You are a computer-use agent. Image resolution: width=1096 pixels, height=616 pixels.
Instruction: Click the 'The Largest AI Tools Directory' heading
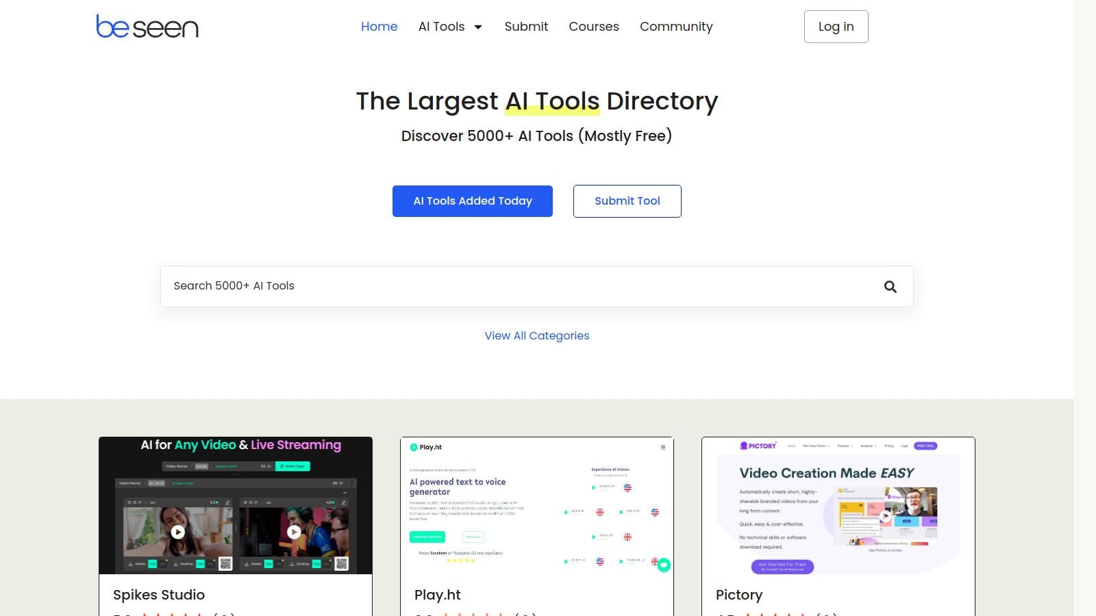(x=537, y=101)
